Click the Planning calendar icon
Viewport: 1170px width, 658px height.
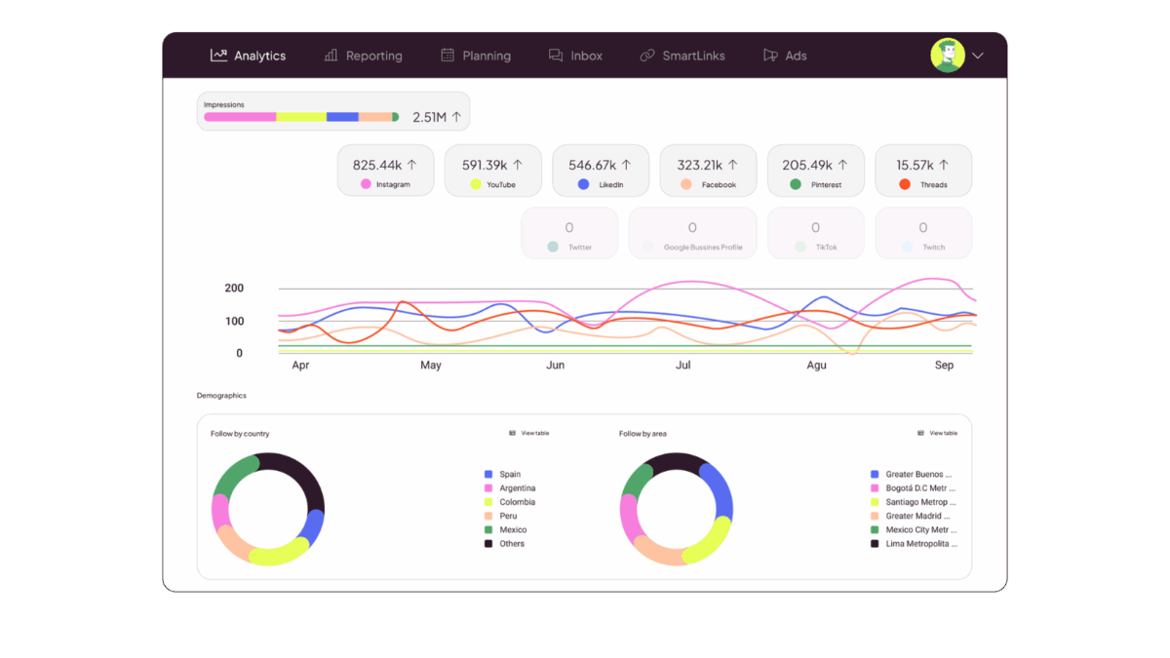click(x=448, y=56)
